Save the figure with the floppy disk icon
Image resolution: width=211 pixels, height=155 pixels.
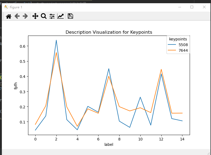point(70,16)
